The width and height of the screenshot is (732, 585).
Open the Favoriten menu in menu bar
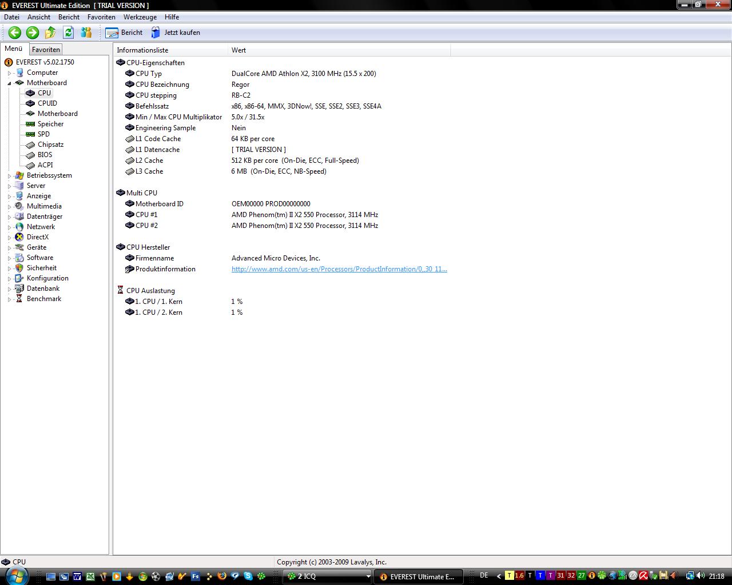coord(101,17)
